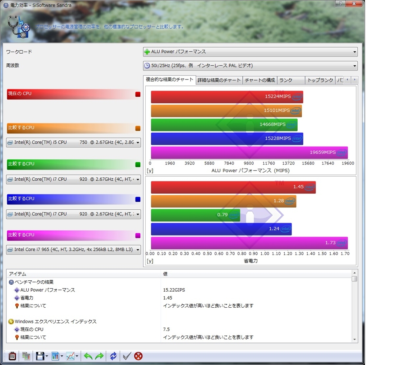This screenshot has width=413, height=365.
Task: Toggle the blue 比較するCPU checkbox
Action: (138, 199)
